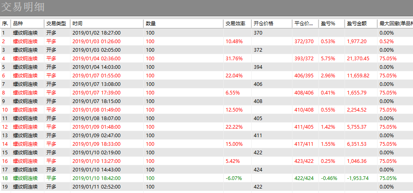Click the 交易效率 column header
413x193 pixels.
237,24
